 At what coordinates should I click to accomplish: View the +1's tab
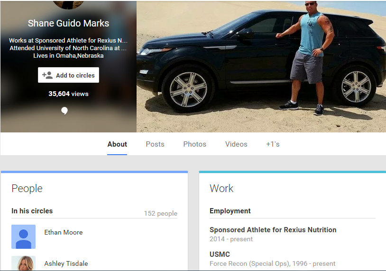point(273,144)
